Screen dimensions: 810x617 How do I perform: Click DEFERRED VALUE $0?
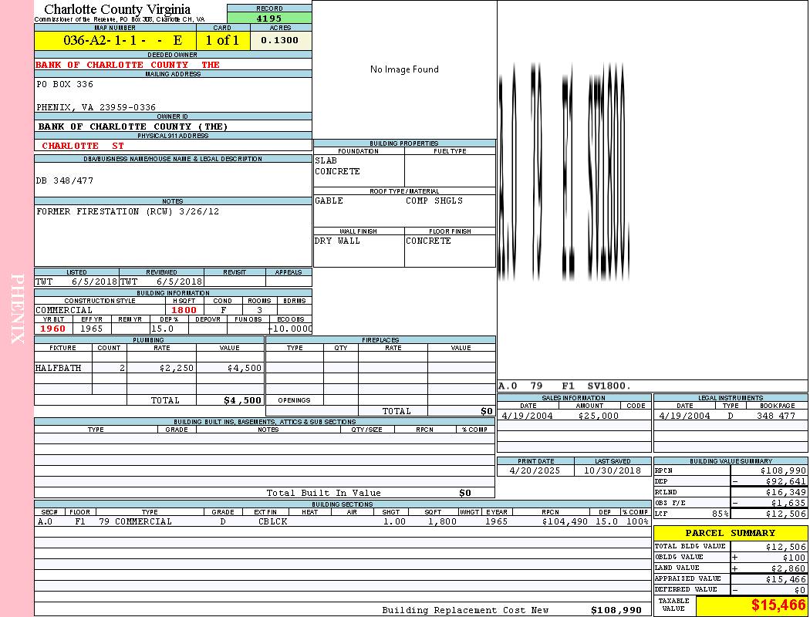pyautogui.click(x=800, y=590)
